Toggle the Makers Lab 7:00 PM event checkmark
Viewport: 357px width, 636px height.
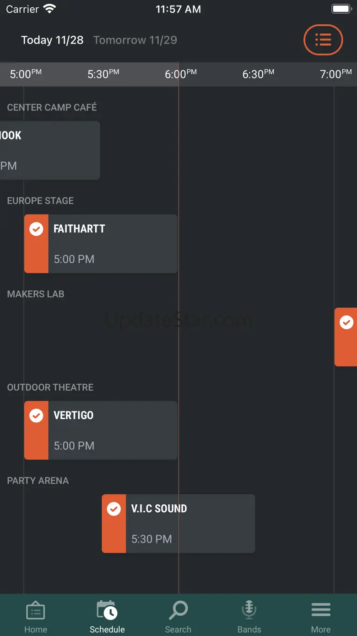(346, 322)
